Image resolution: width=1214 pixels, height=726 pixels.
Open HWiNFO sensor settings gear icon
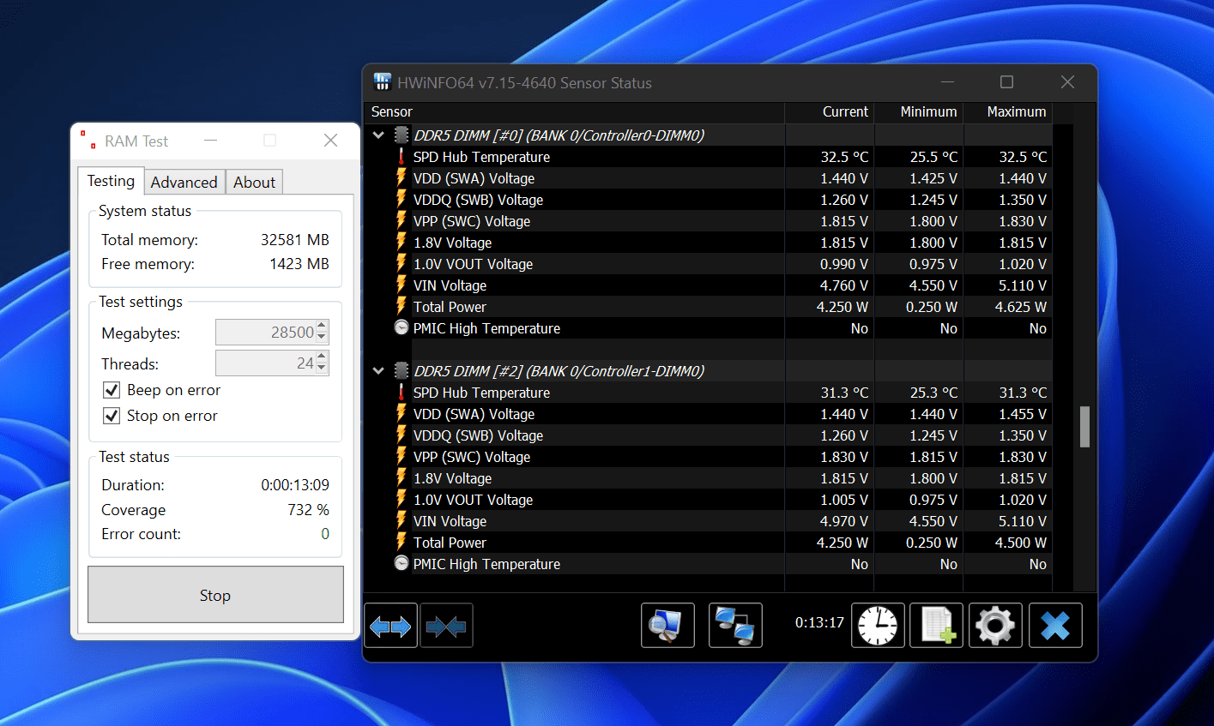(x=995, y=625)
